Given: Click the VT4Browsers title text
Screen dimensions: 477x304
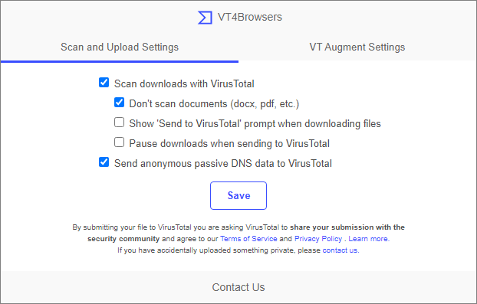Looking at the screenshot, I should click(250, 17).
